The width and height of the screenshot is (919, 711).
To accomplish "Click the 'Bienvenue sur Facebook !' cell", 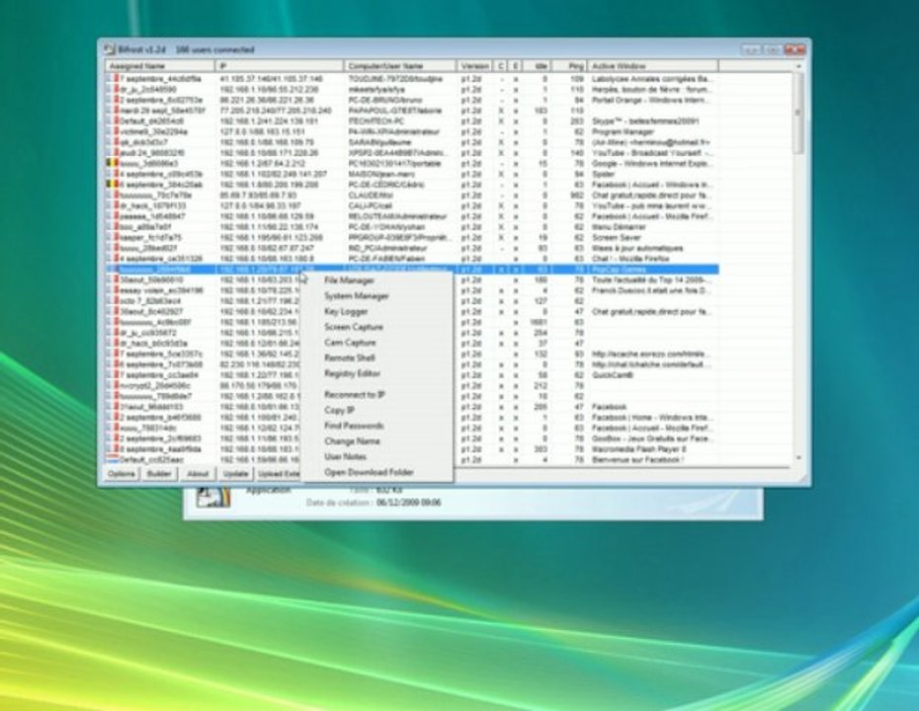I will 637,460.
